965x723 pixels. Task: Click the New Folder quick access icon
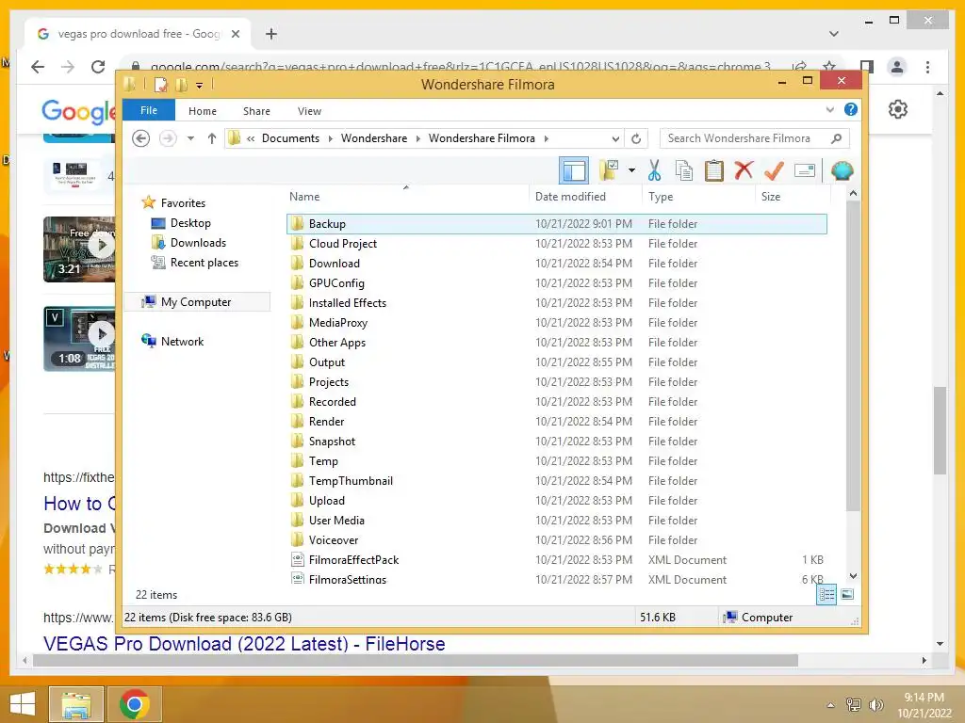tap(182, 84)
